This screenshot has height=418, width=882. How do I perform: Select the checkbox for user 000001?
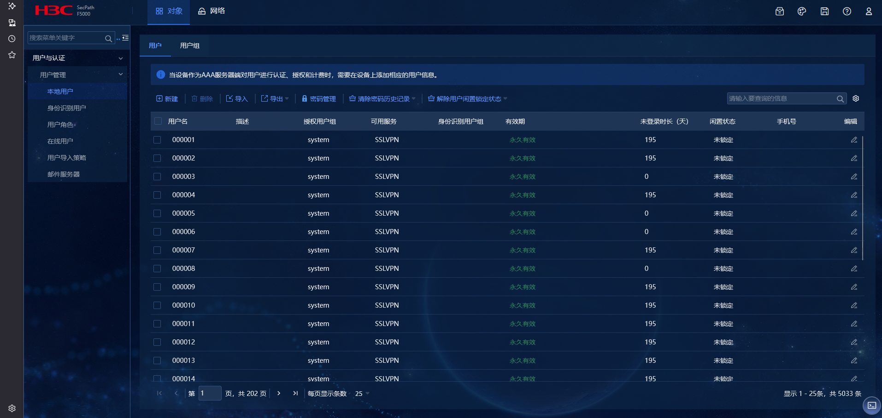point(157,140)
